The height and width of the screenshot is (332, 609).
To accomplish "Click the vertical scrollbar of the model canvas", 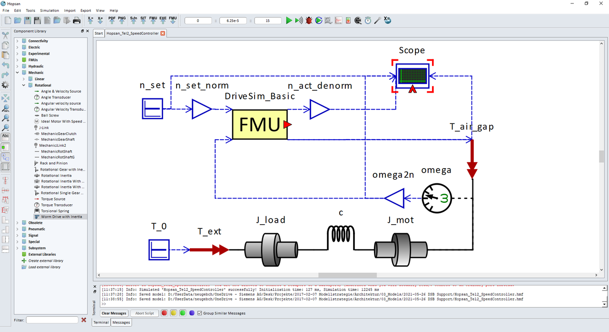I will [601, 156].
